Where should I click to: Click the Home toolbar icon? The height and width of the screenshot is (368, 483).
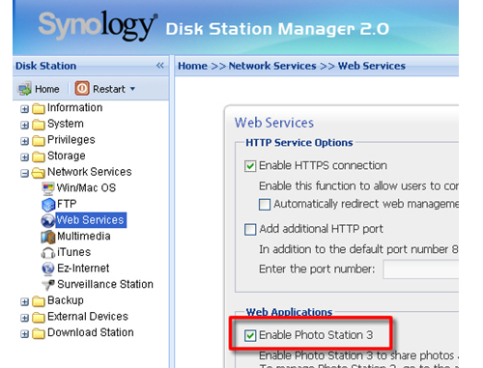pyautogui.click(x=24, y=89)
